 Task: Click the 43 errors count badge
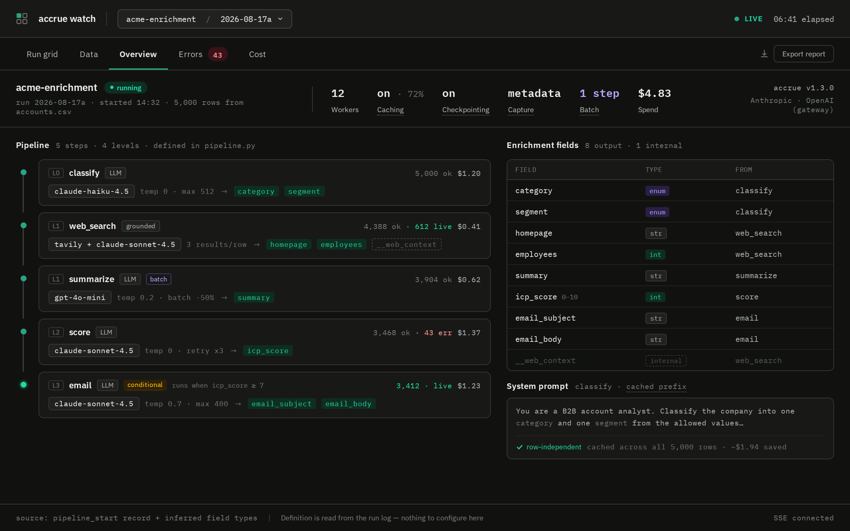click(217, 54)
